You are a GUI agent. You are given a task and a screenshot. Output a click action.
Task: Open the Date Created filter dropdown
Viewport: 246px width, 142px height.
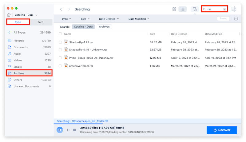(x=109, y=19)
